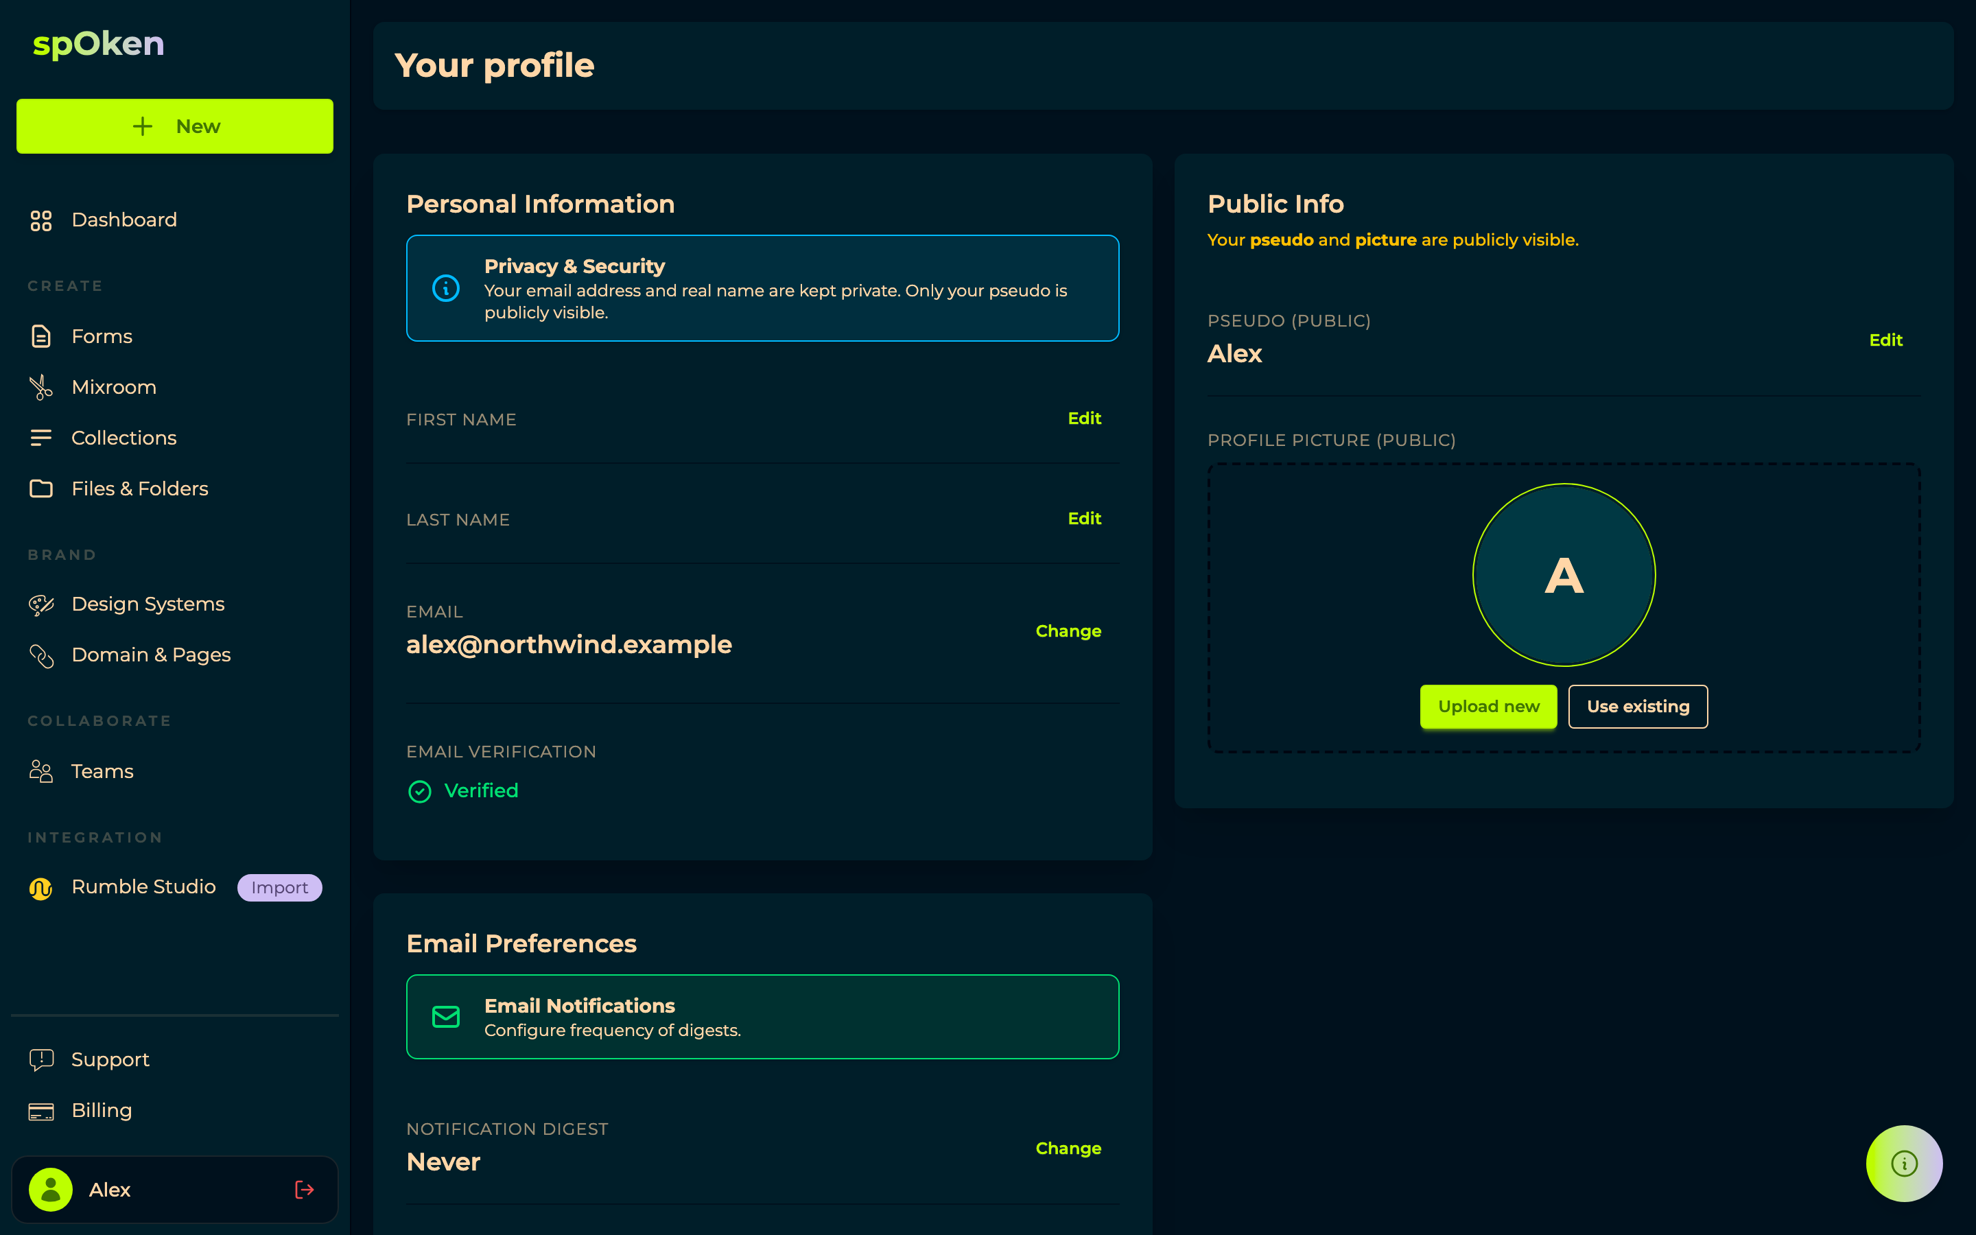Image resolution: width=1976 pixels, height=1235 pixels.
Task: Click the Billing card icon
Action: (41, 1111)
